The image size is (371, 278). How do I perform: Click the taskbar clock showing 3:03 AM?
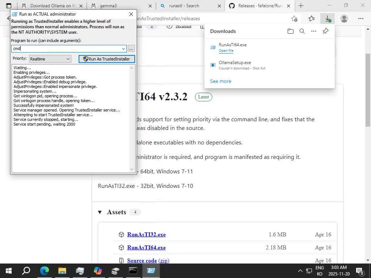coord(339,271)
